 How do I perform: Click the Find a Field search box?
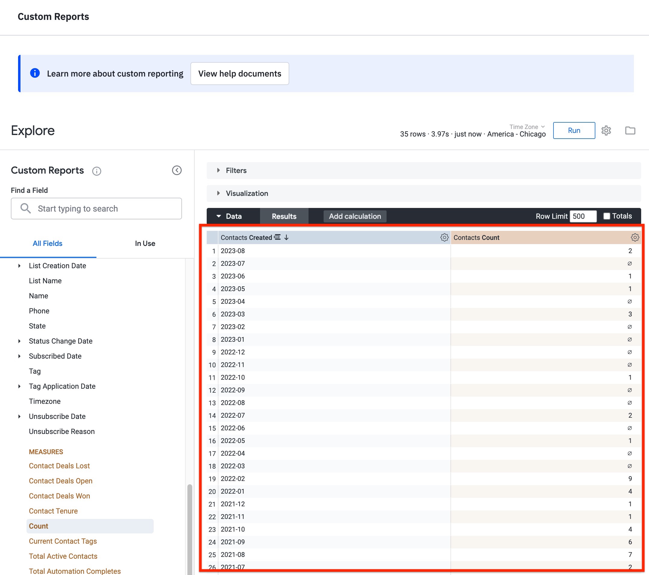(96, 209)
